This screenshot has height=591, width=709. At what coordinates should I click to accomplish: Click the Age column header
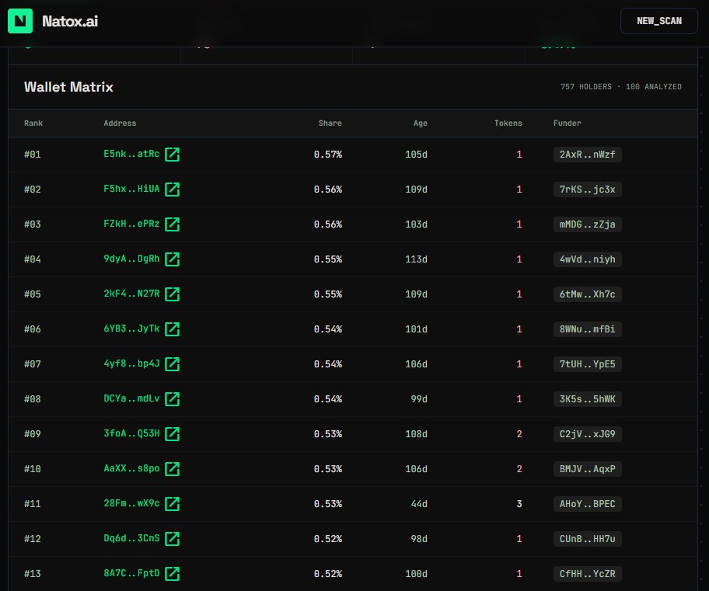[421, 123]
